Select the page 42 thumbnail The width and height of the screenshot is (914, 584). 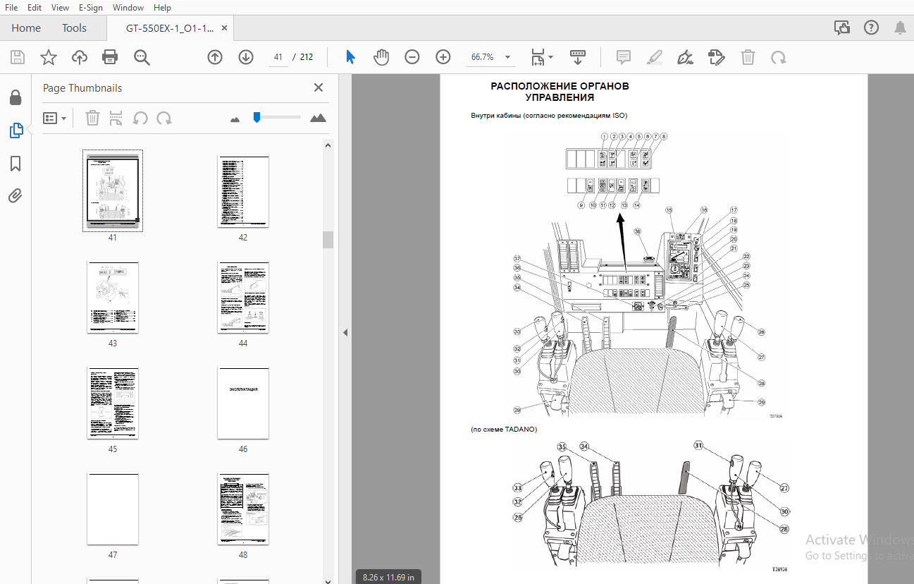(243, 192)
